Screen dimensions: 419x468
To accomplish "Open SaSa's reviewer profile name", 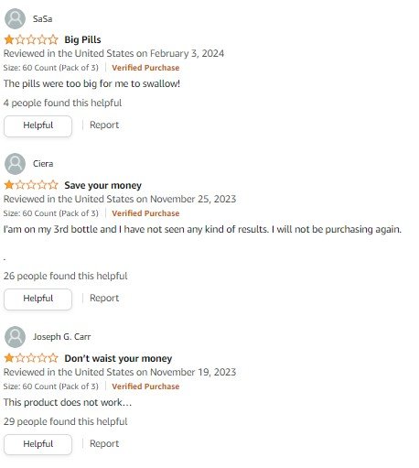I will [42, 19].
